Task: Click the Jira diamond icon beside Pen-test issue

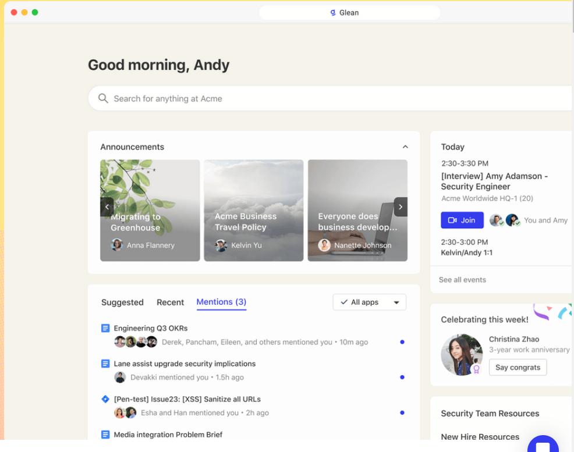Action: click(105, 399)
